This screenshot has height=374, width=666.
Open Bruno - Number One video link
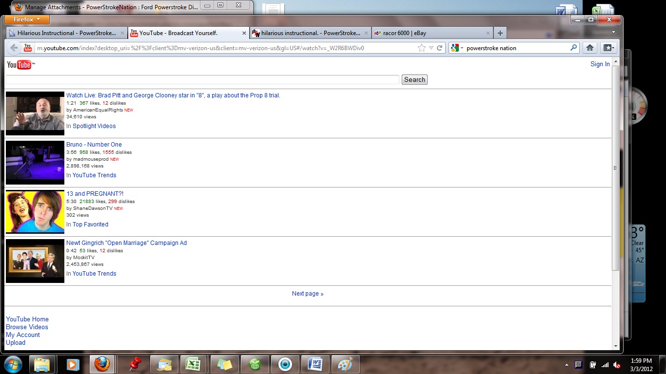(x=94, y=145)
